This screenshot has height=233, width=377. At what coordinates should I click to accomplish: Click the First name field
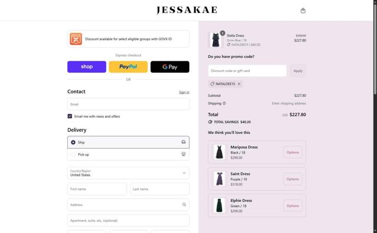(97, 189)
